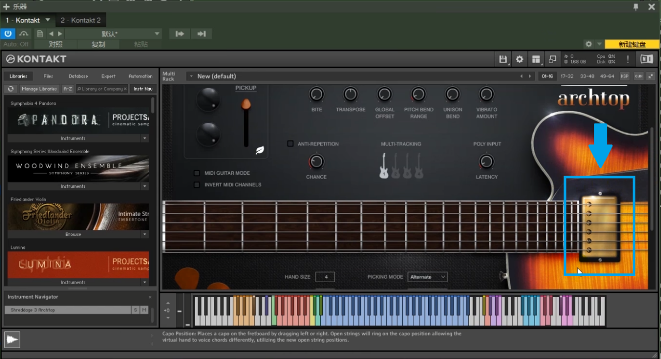Open the 默认* preset dropdown
This screenshot has width=661, height=359.
(113, 34)
